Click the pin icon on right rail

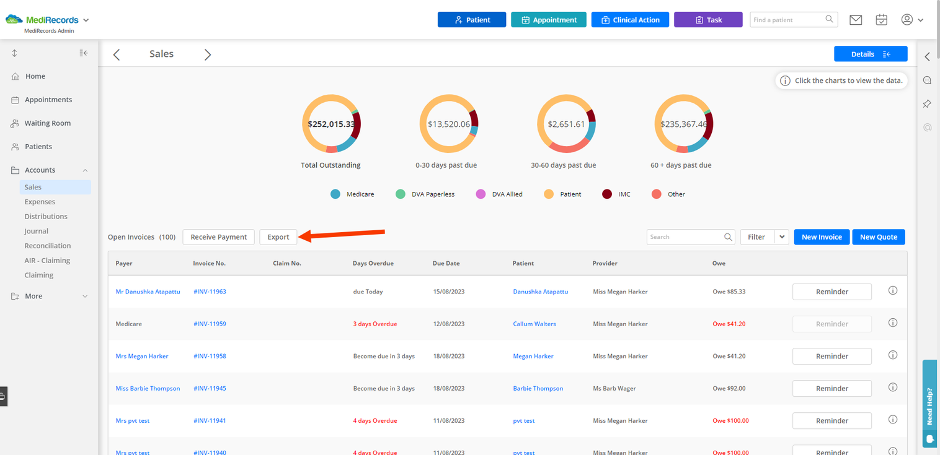coord(928,103)
